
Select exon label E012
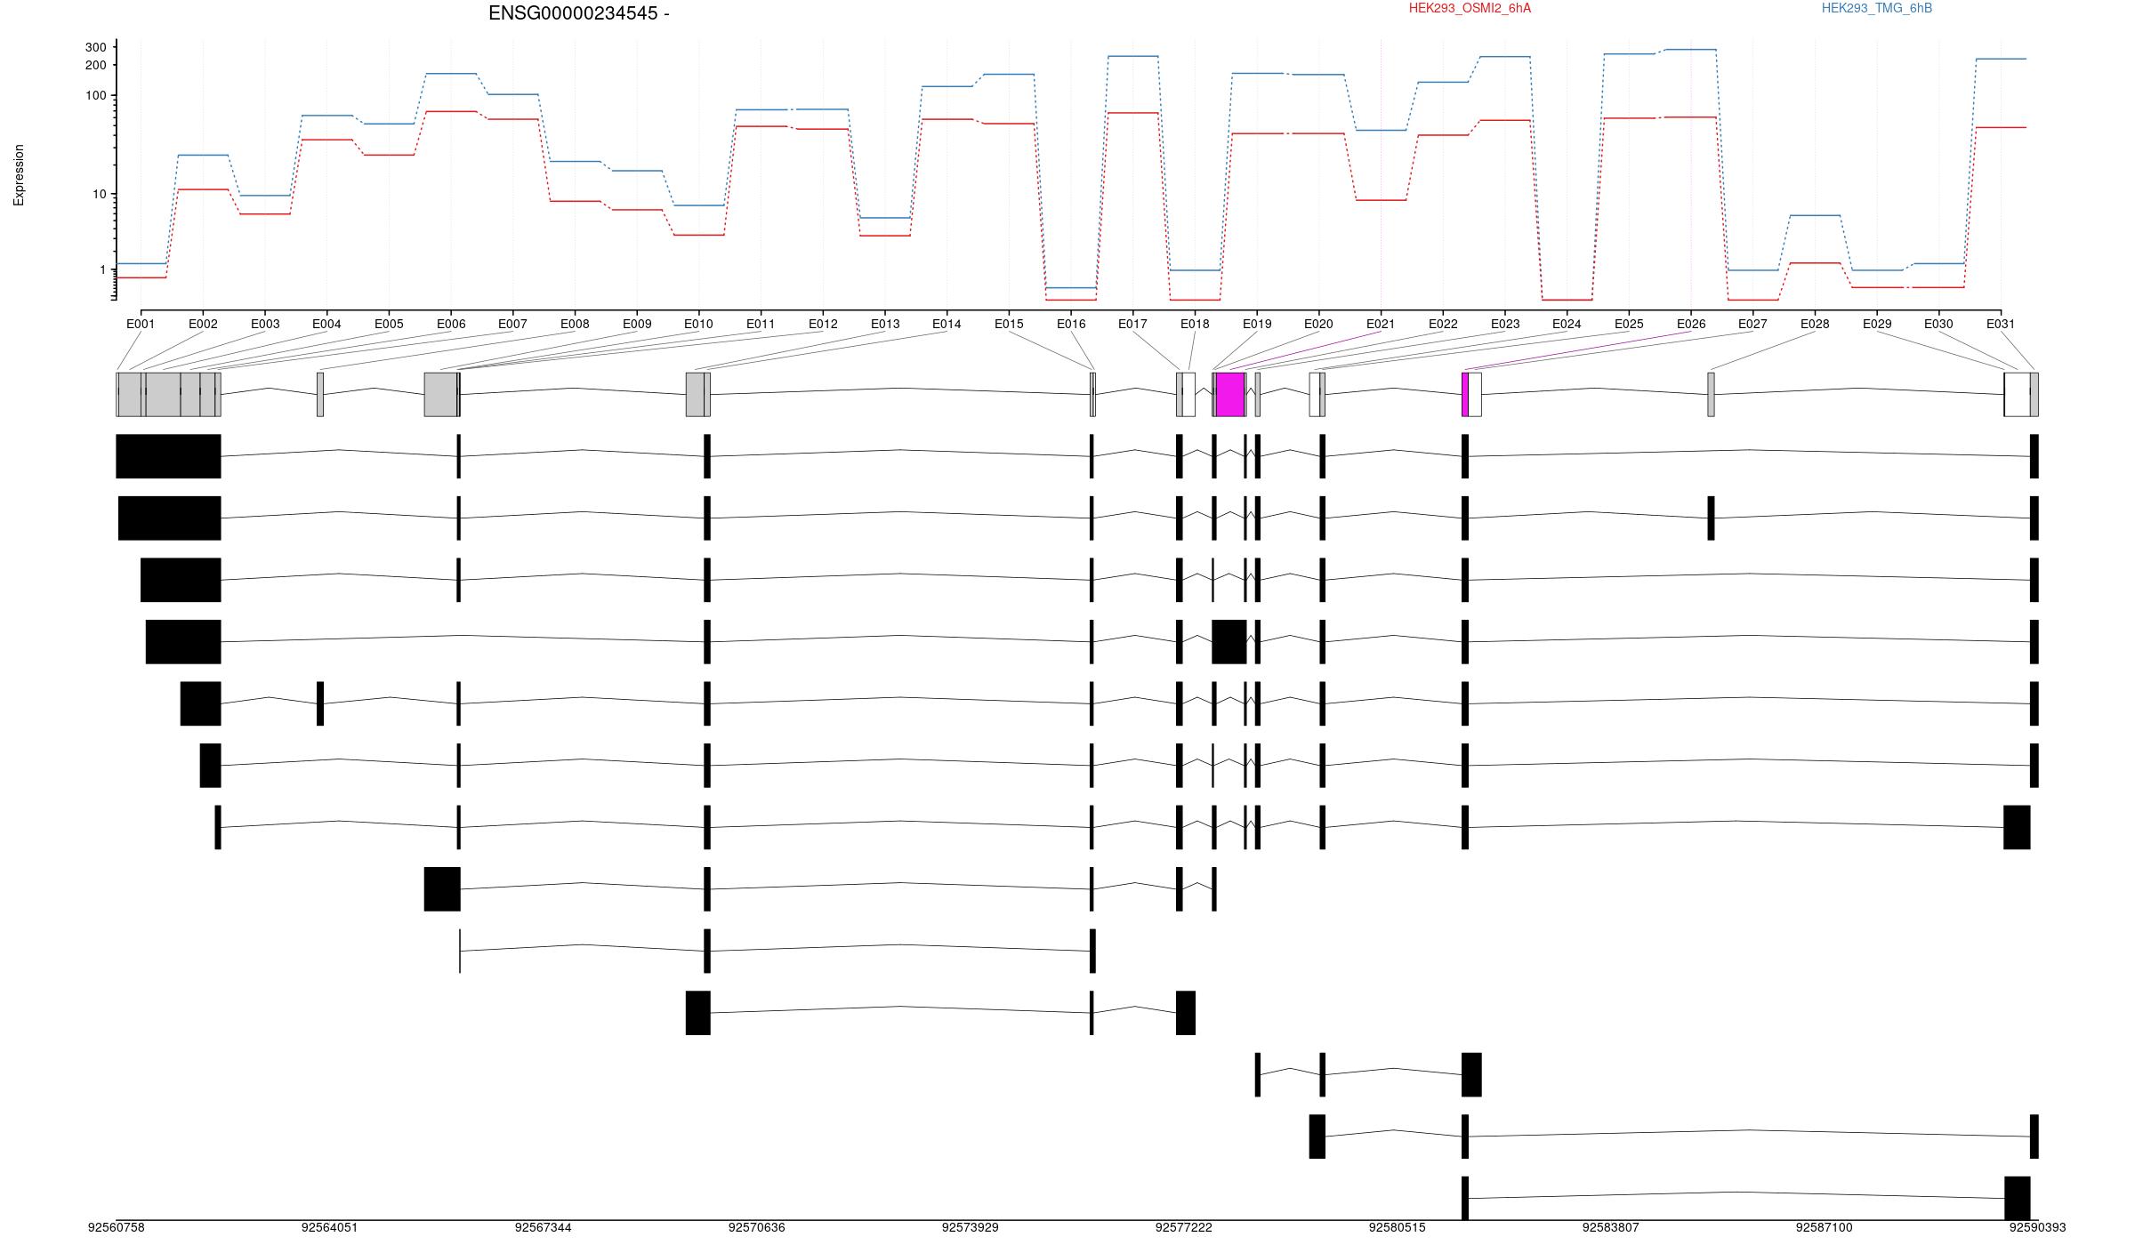pos(823,324)
